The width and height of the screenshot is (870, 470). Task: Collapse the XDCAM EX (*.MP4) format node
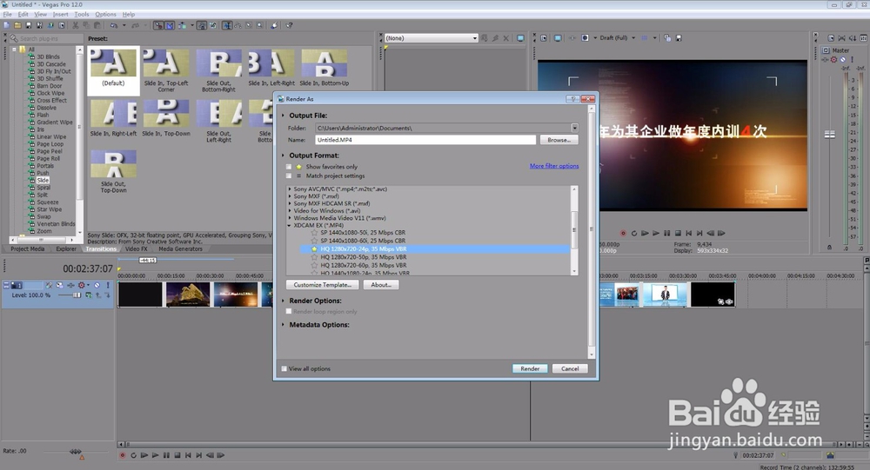tap(290, 226)
